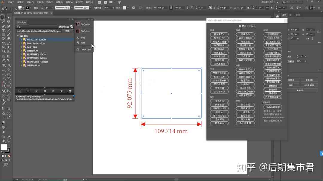
Task: Click the 选择 button beside script path
Action: (x=67, y=31)
